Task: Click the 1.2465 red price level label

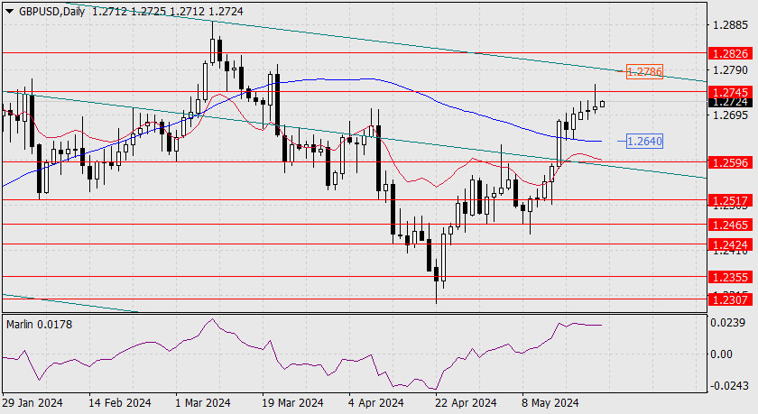Action: pos(730,225)
